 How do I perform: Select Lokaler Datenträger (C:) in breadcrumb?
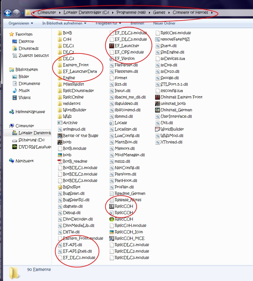(86, 12)
